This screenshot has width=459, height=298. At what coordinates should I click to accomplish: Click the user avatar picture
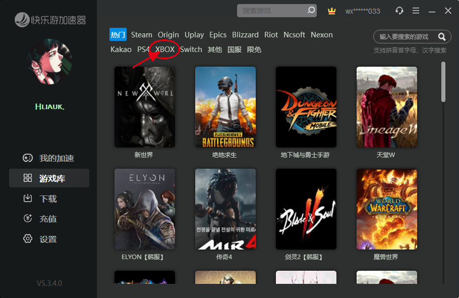[x=49, y=62]
